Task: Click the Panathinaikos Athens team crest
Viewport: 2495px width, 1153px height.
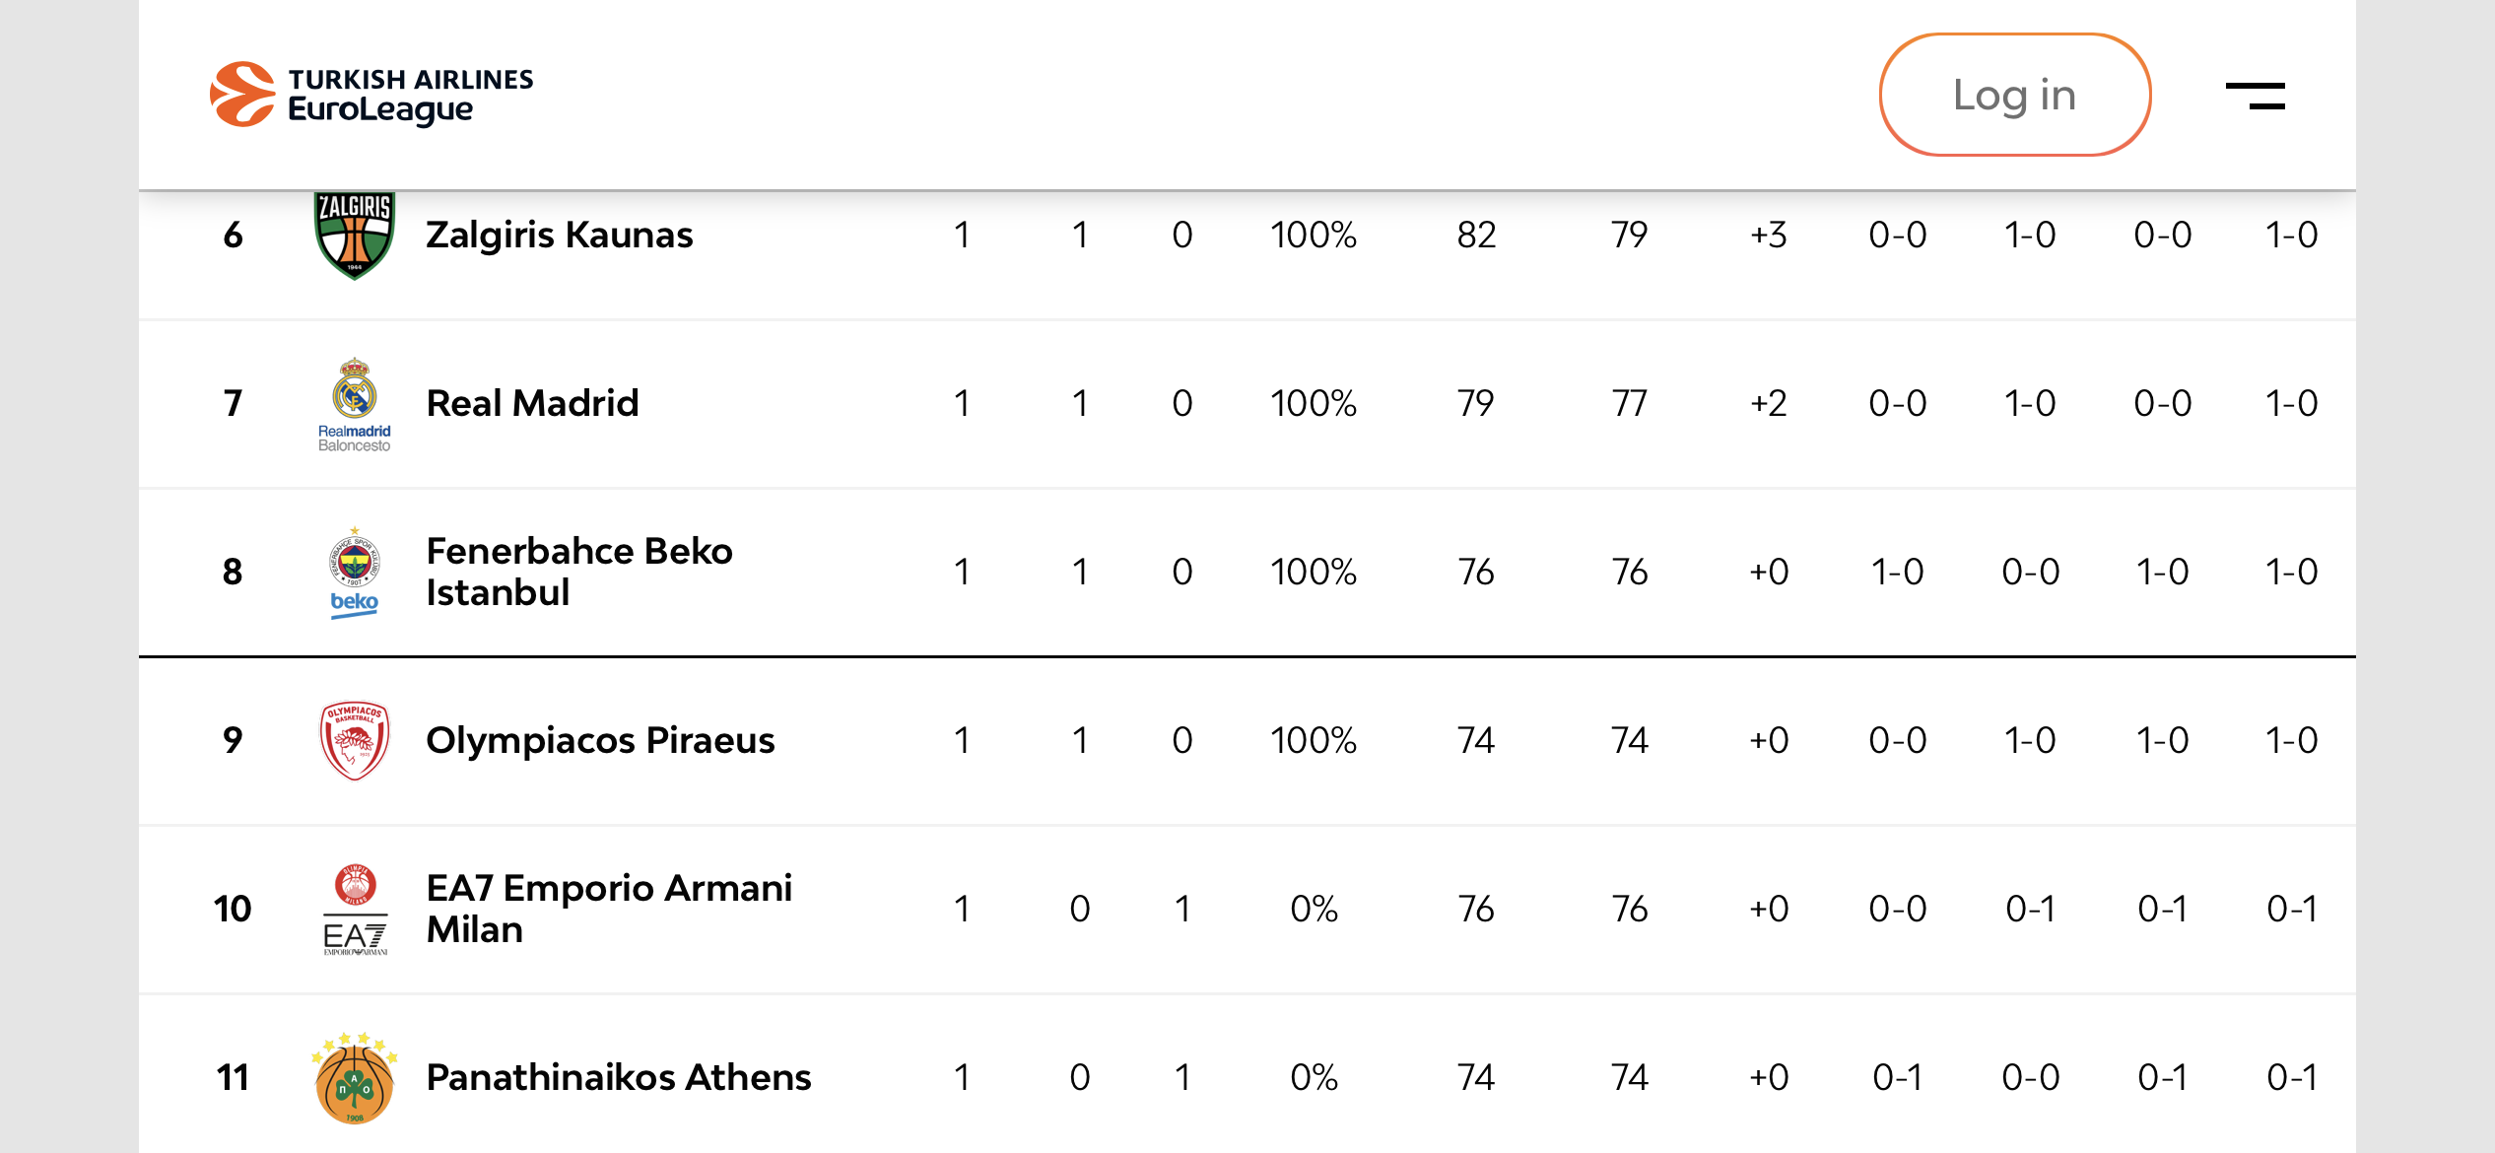Action: coord(355,1077)
